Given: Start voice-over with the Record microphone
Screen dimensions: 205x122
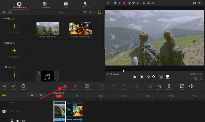Looking at the screenshot, I should point(169,86).
